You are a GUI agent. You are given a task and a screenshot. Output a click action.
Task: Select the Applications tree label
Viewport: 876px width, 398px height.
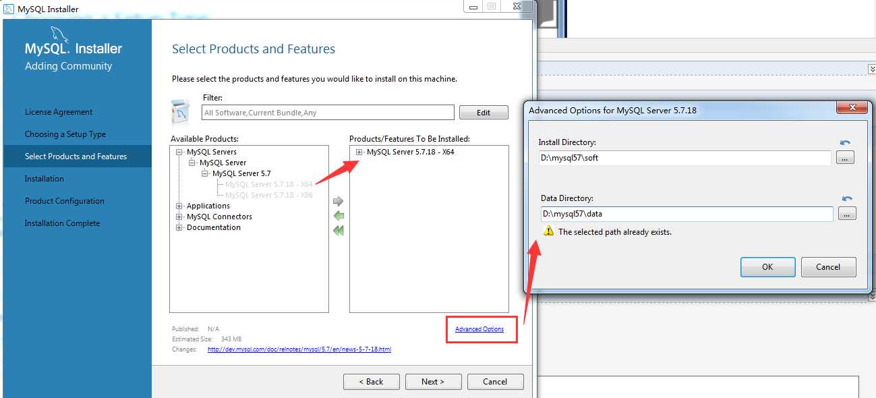click(x=208, y=206)
